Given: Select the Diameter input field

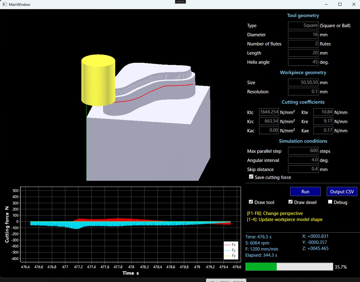Looking at the screenshot, I should tap(303, 35).
